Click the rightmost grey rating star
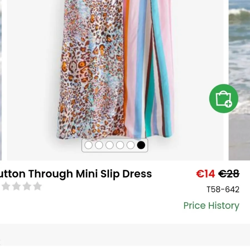This screenshot has width=250, height=250. [x=37, y=186]
